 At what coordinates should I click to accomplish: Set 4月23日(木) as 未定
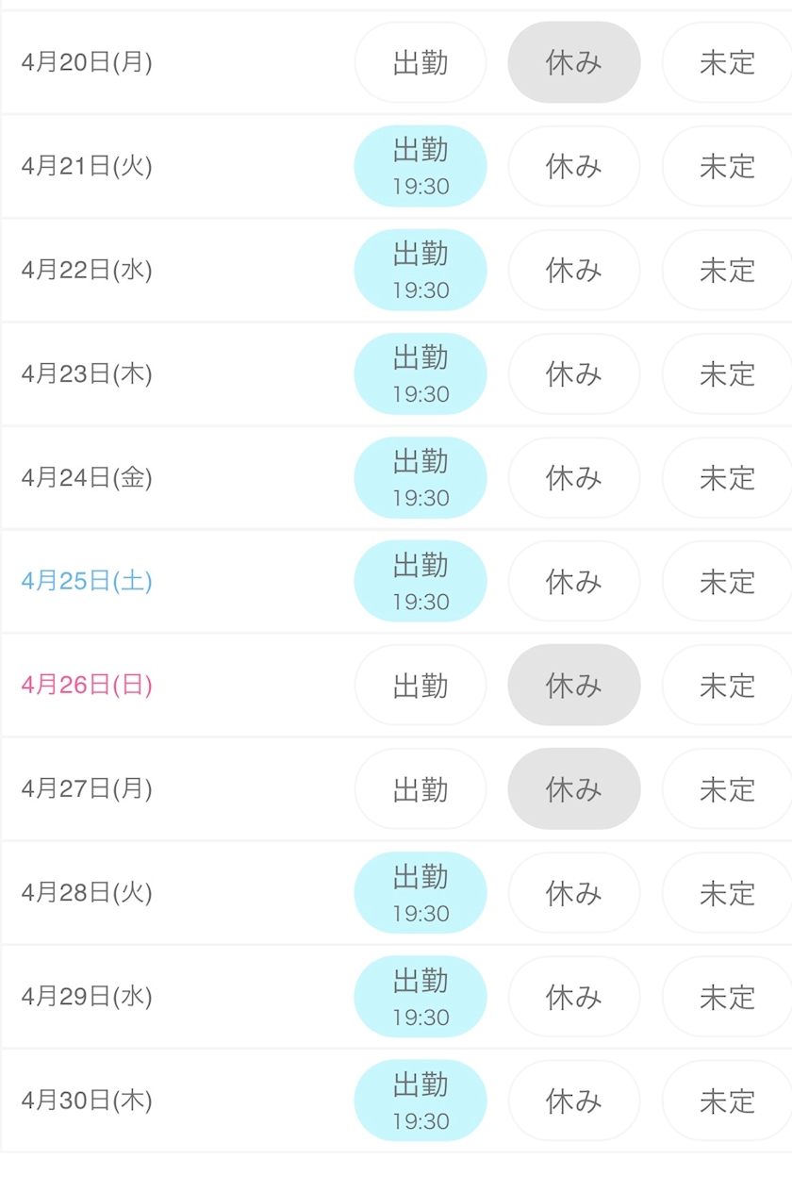(x=727, y=373)
